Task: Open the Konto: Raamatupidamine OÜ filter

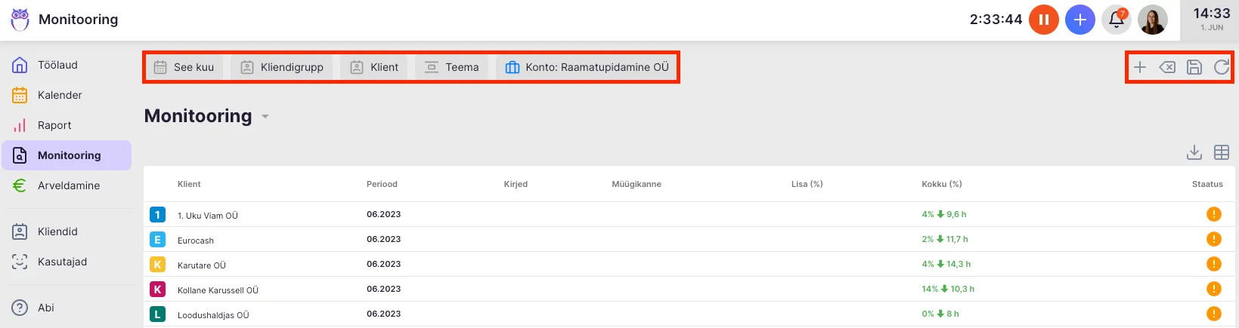Action: click(x=587, y=67)
